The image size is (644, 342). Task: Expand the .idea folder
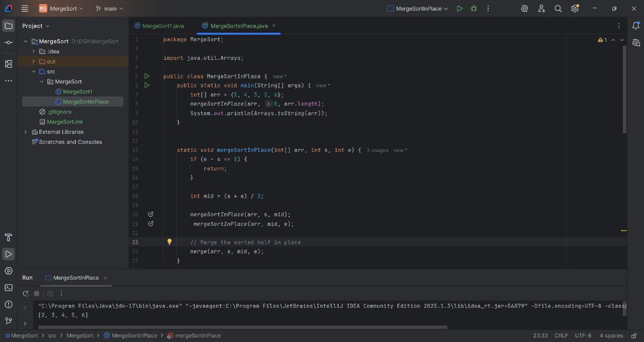(33, 51)
